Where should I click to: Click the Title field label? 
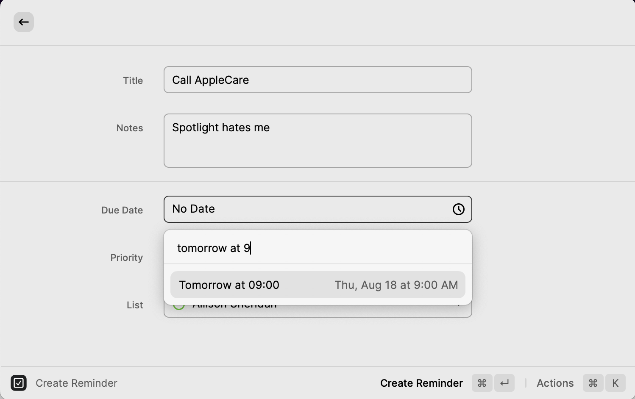point(133,80)
